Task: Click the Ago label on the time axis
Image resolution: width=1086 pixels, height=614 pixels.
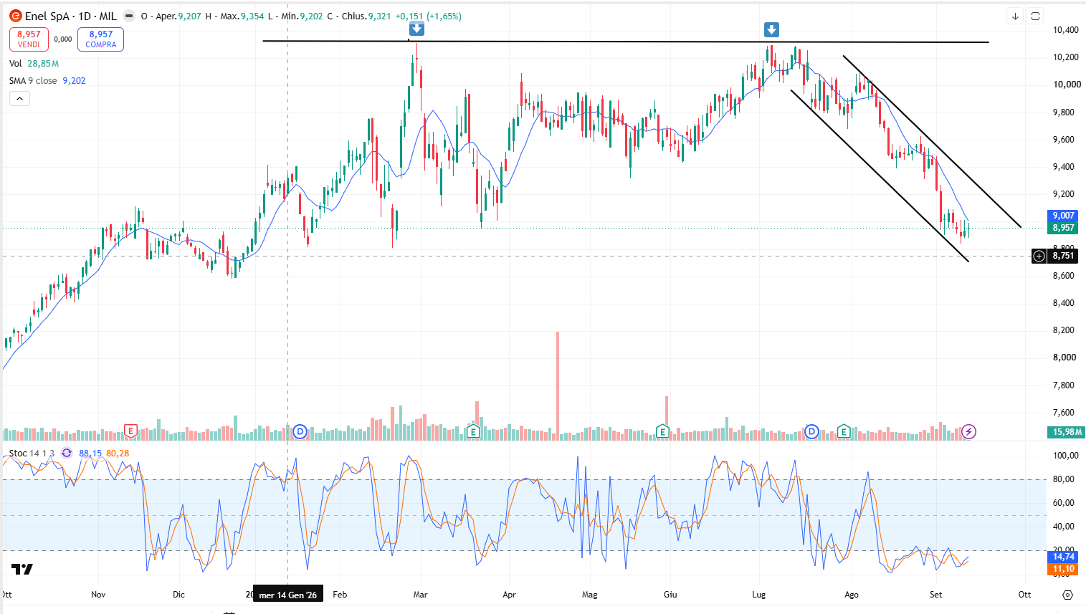Action: pos(851,595)
